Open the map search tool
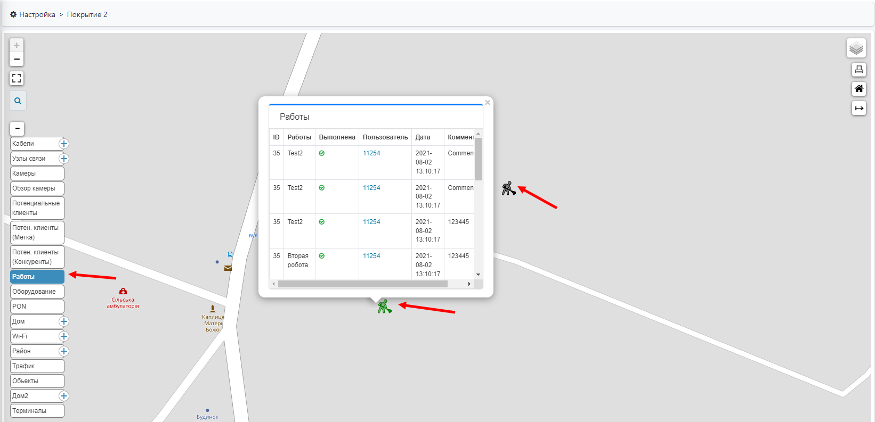The width and height of the screenshot is (875, 422). [x=18, y=101]
